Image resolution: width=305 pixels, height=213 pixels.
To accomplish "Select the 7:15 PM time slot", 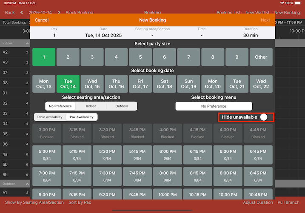I will coord(77,176).
